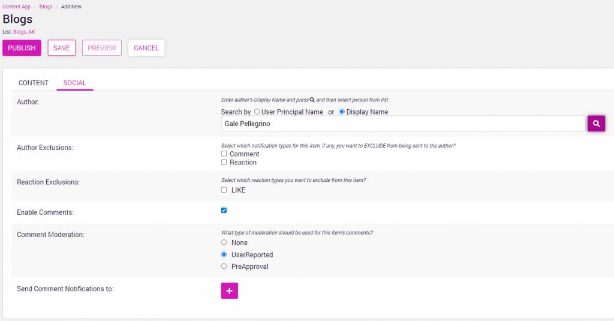Tick the LIKE reaction exclusion checkbox
Image resolution: width=614 pixels, height=321 pixels.
point(224,190)
